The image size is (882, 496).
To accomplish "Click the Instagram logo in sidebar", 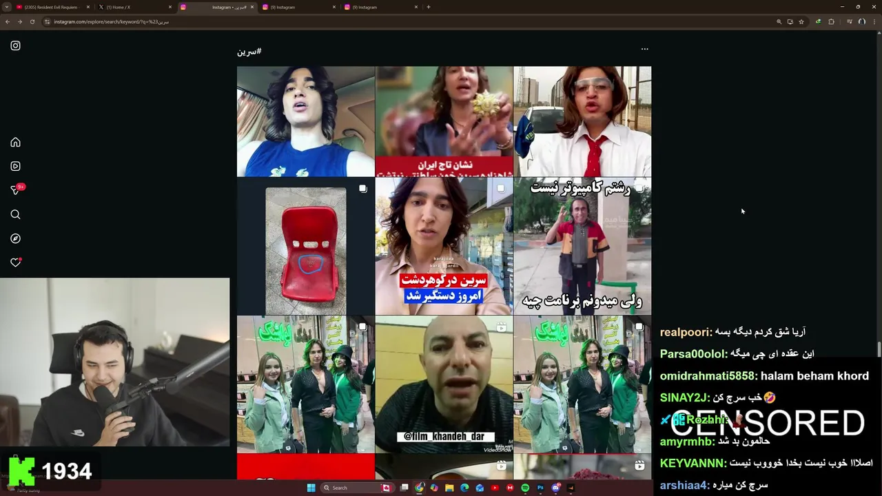I will click(15, 45).
